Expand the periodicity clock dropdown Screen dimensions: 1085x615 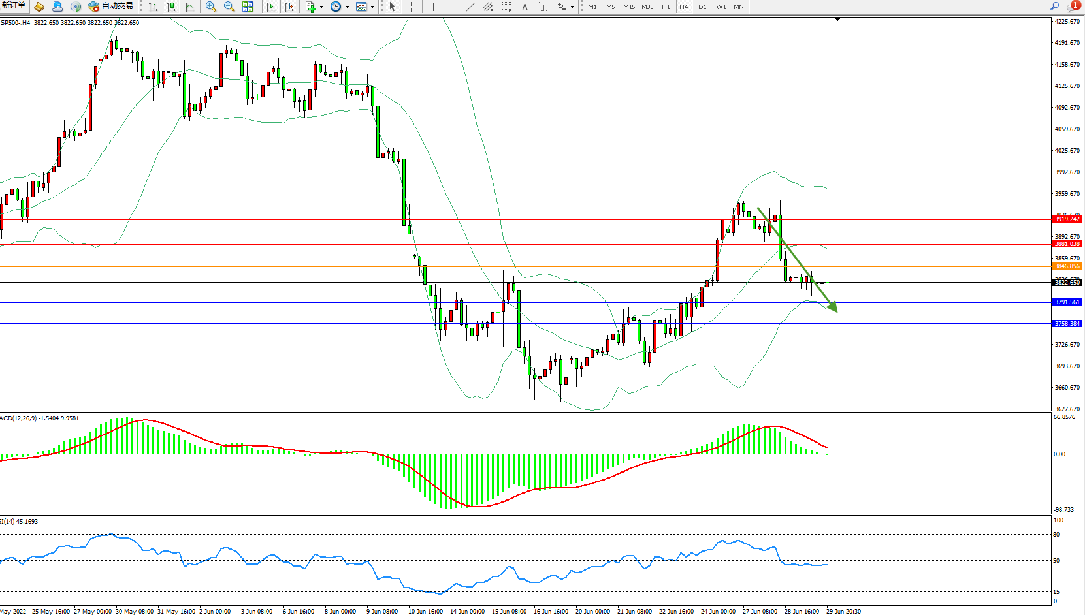coord(347,7)
